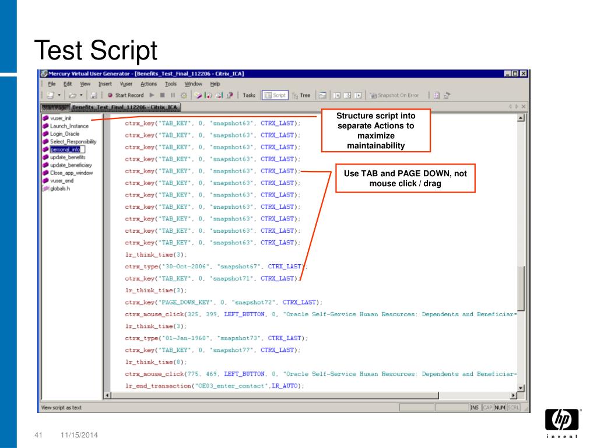
Task: Click the horizontal scrollbar left arrow
Action: [107, 395]
